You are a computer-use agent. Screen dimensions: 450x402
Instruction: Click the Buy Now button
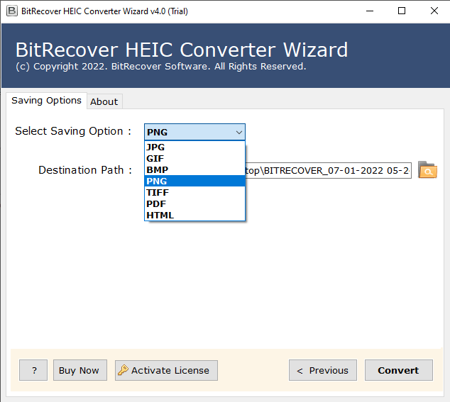79,370
